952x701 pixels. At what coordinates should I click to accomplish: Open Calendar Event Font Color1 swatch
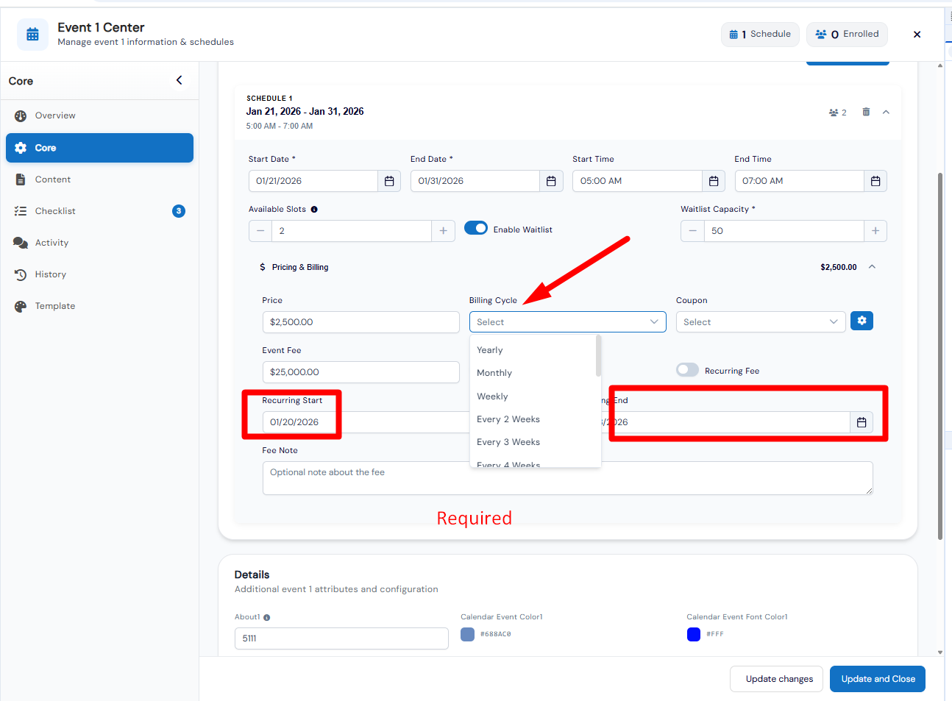[x=693, y=634]
